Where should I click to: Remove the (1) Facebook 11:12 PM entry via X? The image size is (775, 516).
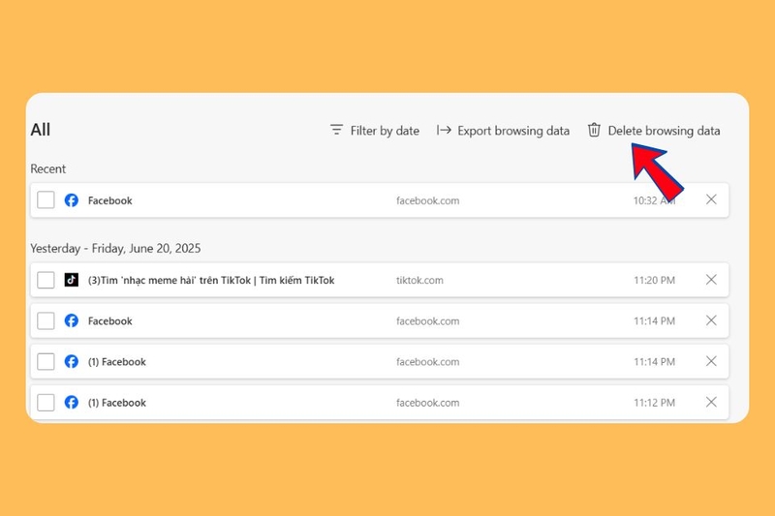click(711, 402)
